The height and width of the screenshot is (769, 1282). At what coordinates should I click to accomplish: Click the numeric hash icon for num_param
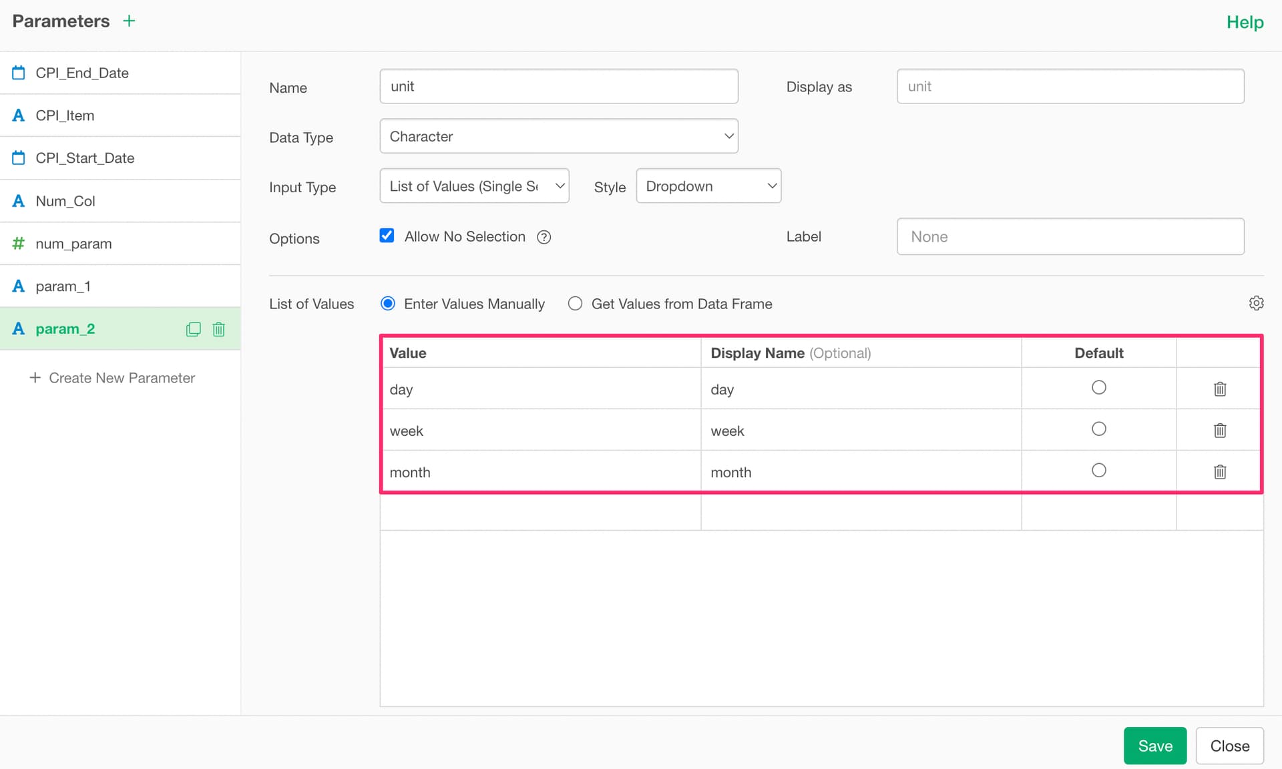19,244
